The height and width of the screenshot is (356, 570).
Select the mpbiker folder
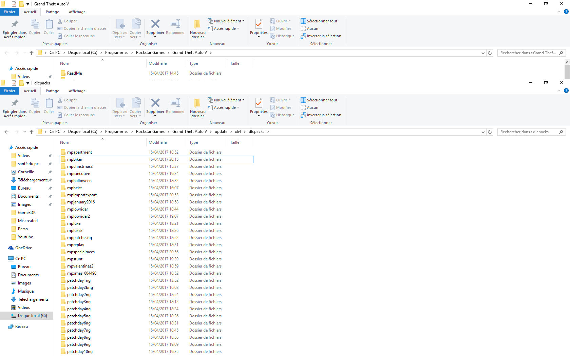[x=156, y=159]
